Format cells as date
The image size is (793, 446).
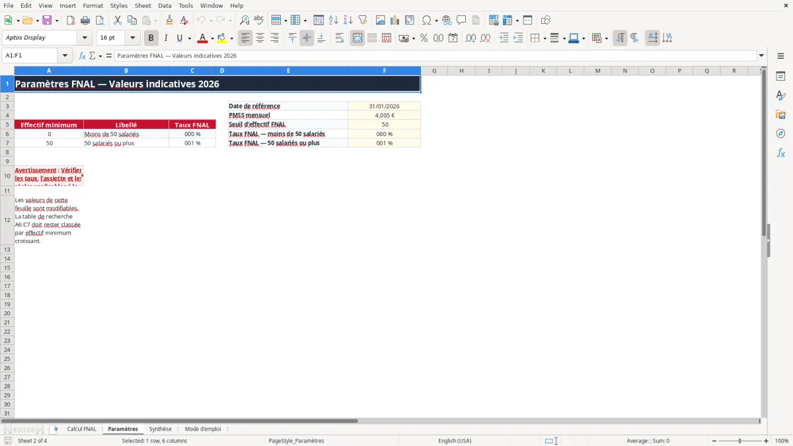click(453, 38)
